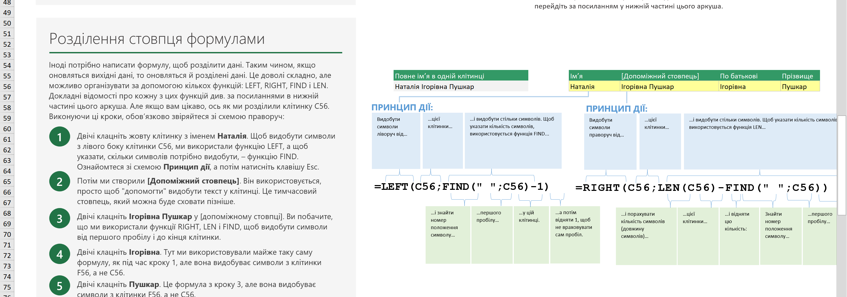Click the green step 4 circle
Screen dimensions: 847x297
tap(60, 254)
